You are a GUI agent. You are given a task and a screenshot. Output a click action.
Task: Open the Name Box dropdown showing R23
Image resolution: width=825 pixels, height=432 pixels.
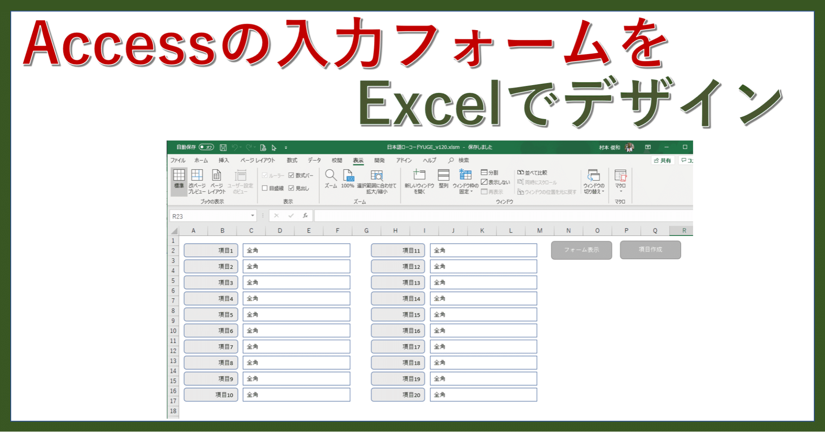(252, 215)
